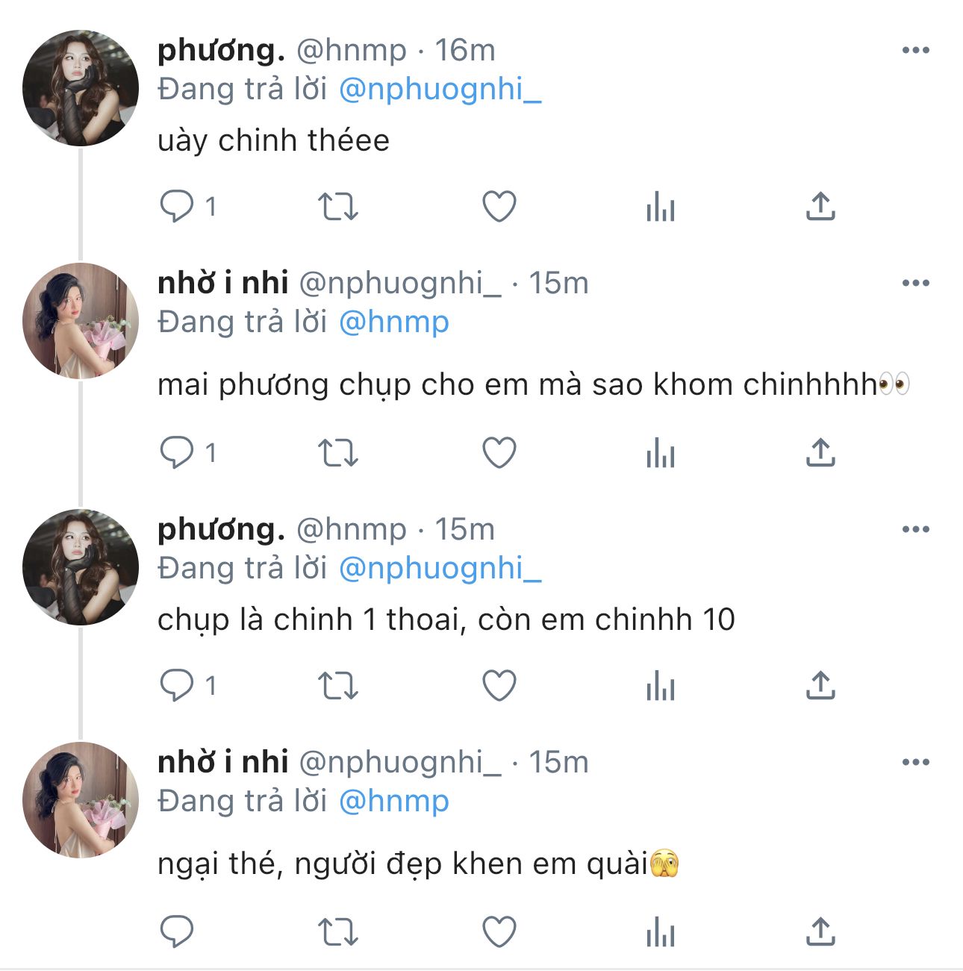Retweet the "uày chinh théee" tweet
Image resolution: width=963 pixels, height=971 pixels.
click(338, 207)
